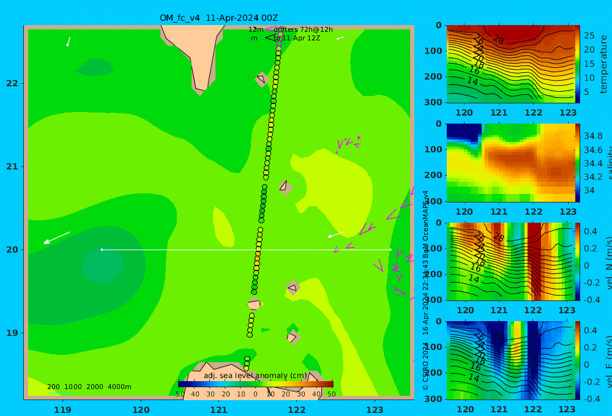612x416 pixels.
Task: Click the 34.8 tick on salinity colorbar
Action: [x=593, y=136]
